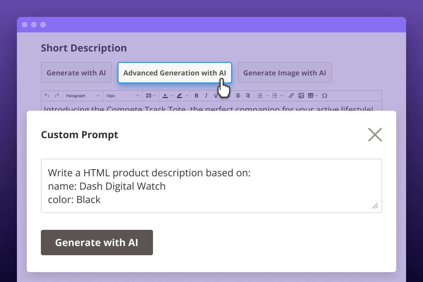
Task: Insert an image via toolbar icon
Action: pos(301,96)
